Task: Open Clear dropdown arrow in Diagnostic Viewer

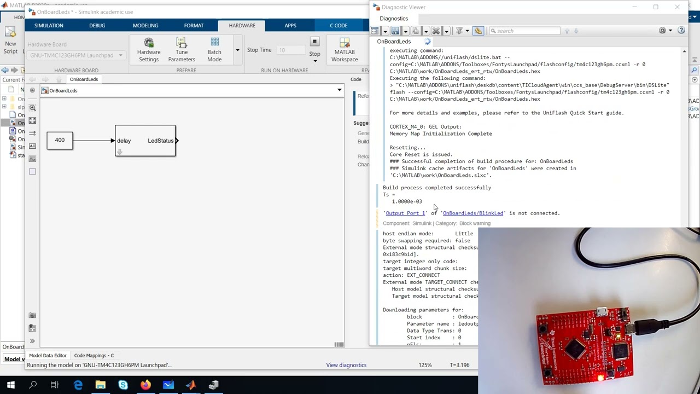Action: tap(446, 31)
